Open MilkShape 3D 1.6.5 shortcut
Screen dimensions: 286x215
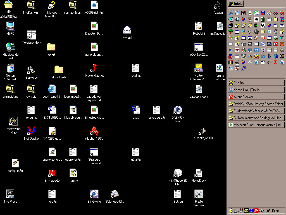point(178,173)
